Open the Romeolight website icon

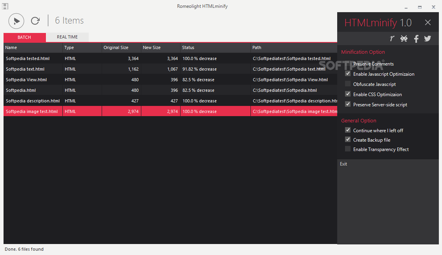(x=392, y=38)
